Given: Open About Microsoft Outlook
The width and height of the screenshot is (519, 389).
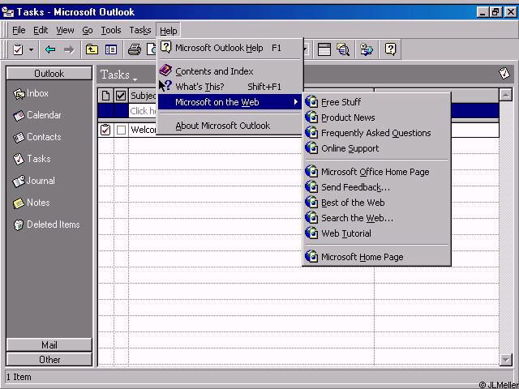Looking at the screenshot, I should pos(229,126).
